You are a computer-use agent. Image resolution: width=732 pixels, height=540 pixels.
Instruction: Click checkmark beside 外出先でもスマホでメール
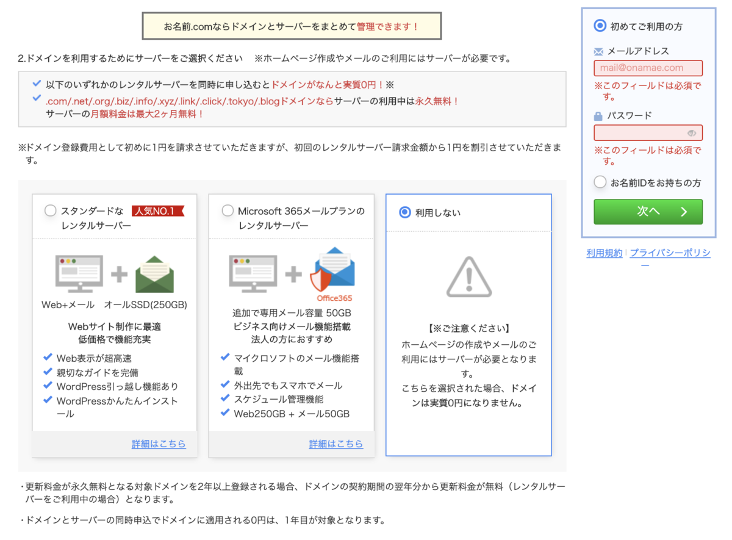(226, 385)
